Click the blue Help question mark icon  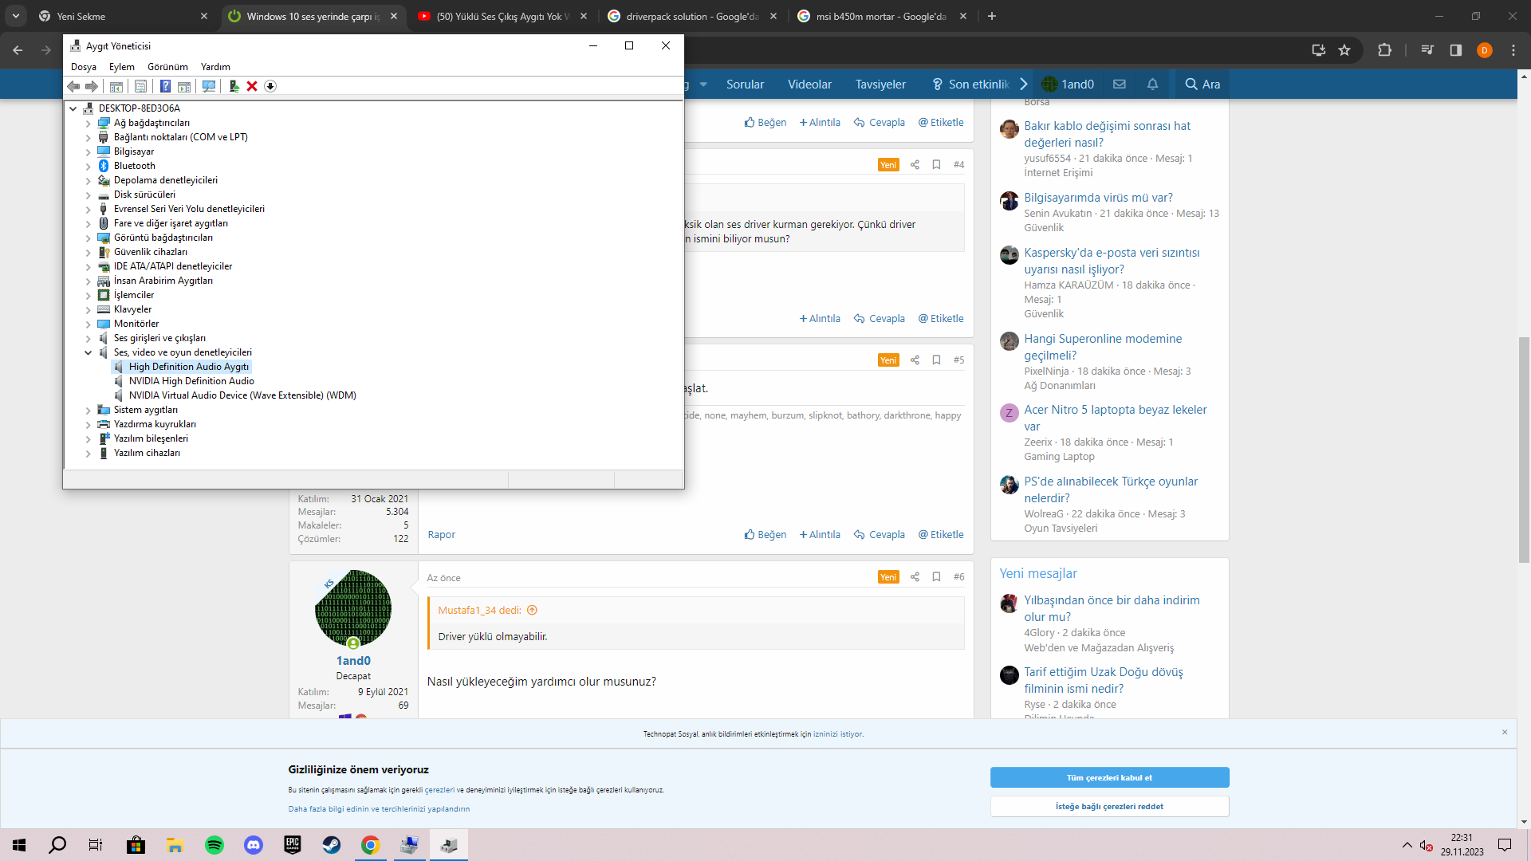(x=165, y=86)
